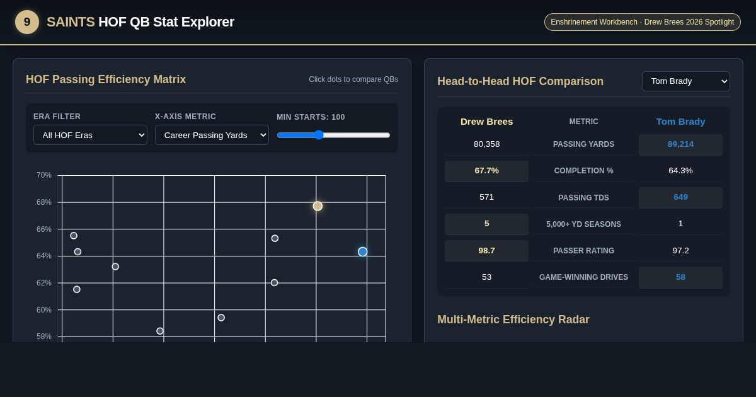This screenshot has height=397, width=756.
Task: Click the number 9 jersey logo badge
Action: pos(27,22)
